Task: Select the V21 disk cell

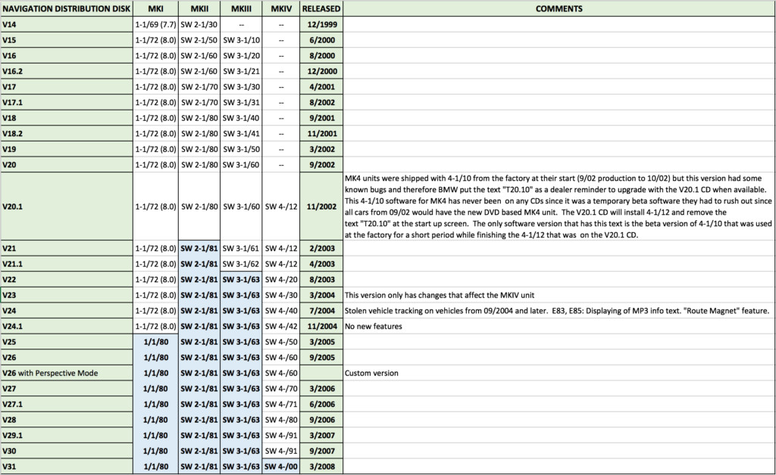Action: pos(67,248)
